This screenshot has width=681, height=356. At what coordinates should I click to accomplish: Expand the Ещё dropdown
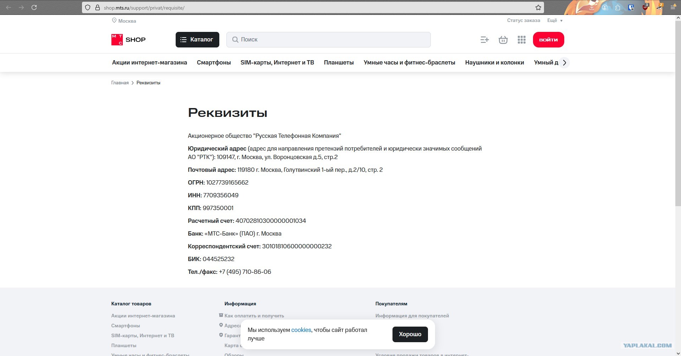tap(555, 21)
